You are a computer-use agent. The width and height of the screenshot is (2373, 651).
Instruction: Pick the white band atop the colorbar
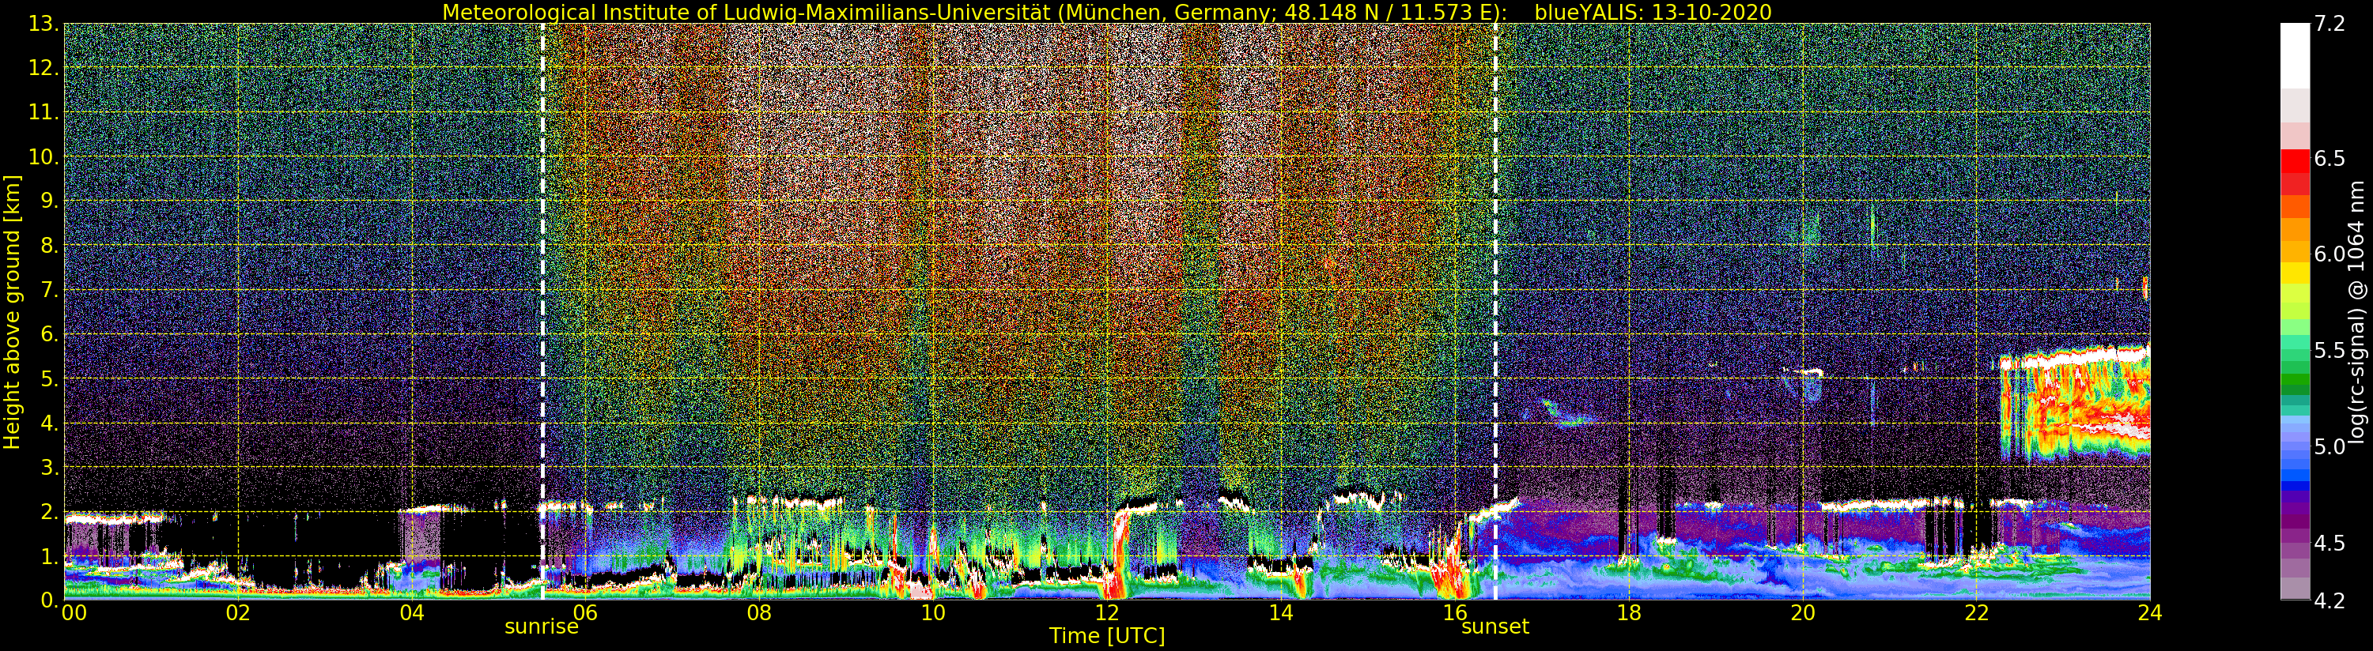click(2295, 56)
